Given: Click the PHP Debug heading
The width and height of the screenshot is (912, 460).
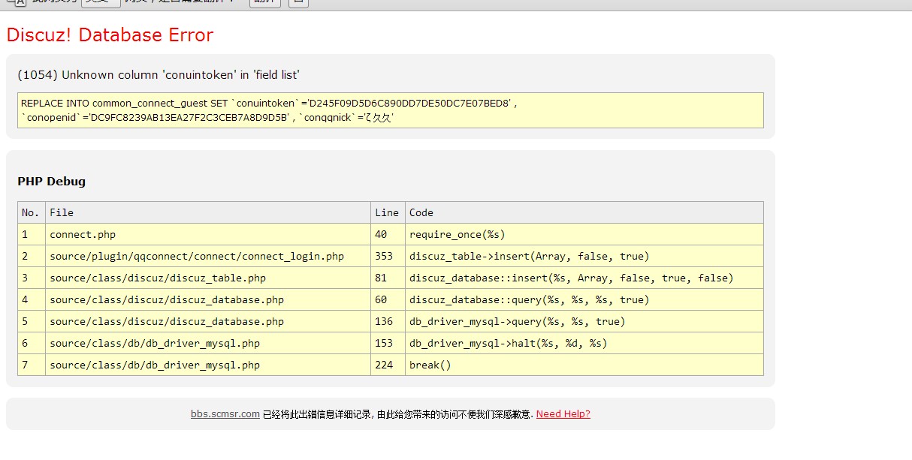Looking at the screenshot, I should [51, 181].
